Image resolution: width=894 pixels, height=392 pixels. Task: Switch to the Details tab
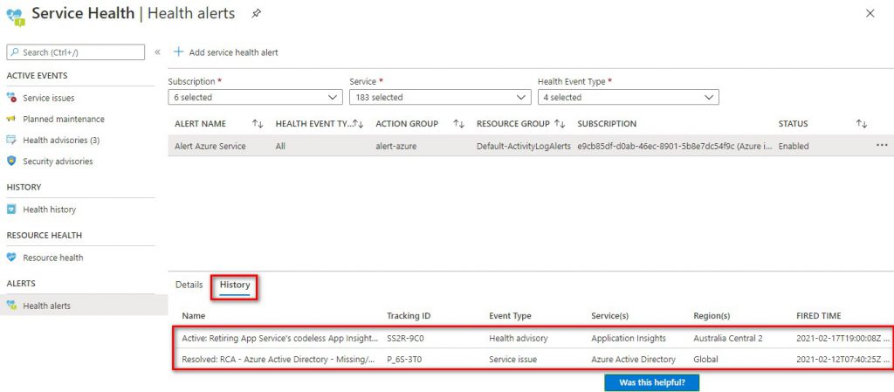(189, 285)
